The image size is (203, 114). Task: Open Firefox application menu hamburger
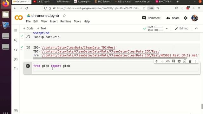[x=199, y=8]
